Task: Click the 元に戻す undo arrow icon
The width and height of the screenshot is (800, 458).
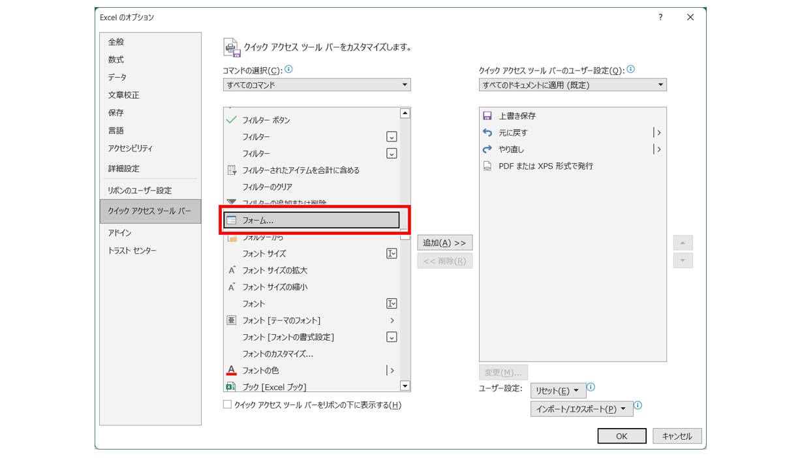Action: point(487,132)
